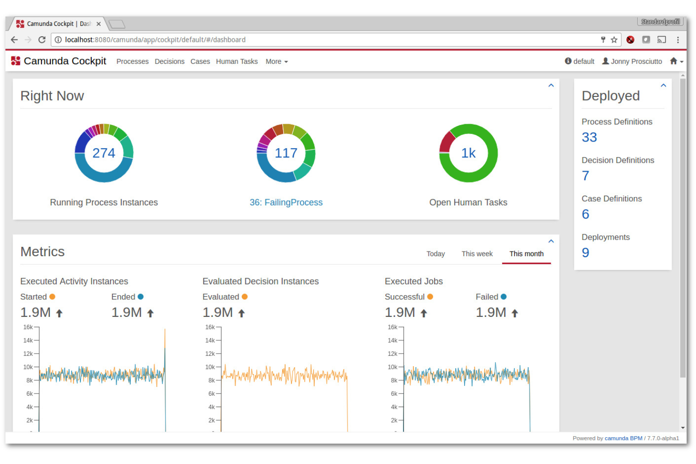Click the Ended trend arrow
The height and width of the screenshot is (464, 696).
coord(150,313)
